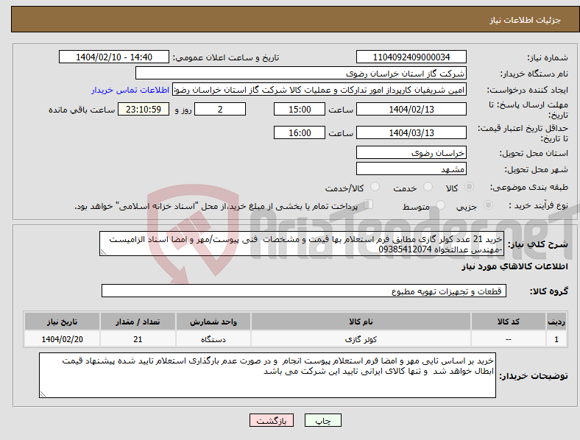Click the remaining time field 23:10:59

[x=144, y=109]
